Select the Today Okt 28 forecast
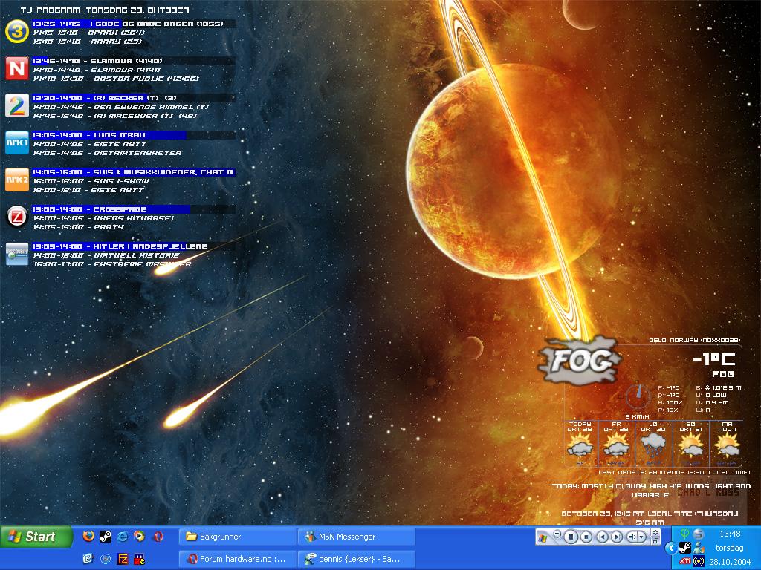This screenshot has height=570, width=761. 580,445
